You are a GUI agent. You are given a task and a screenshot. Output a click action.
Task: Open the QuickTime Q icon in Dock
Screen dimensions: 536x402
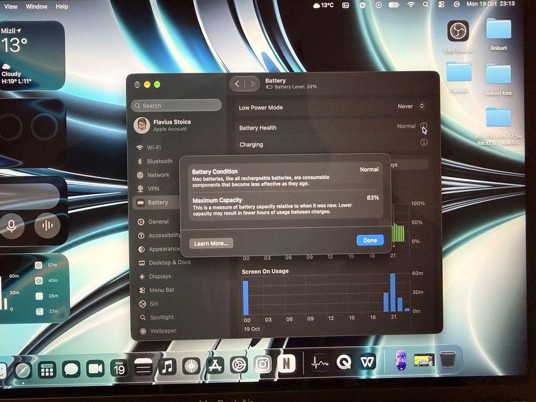(x=344, y=362)
